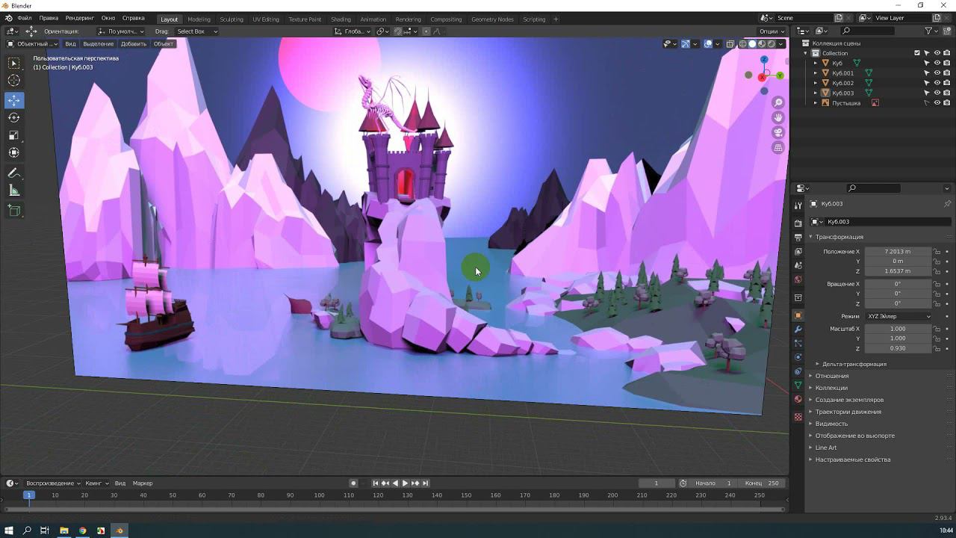Open the Добавить menu in viewport header

click(134, 44)
